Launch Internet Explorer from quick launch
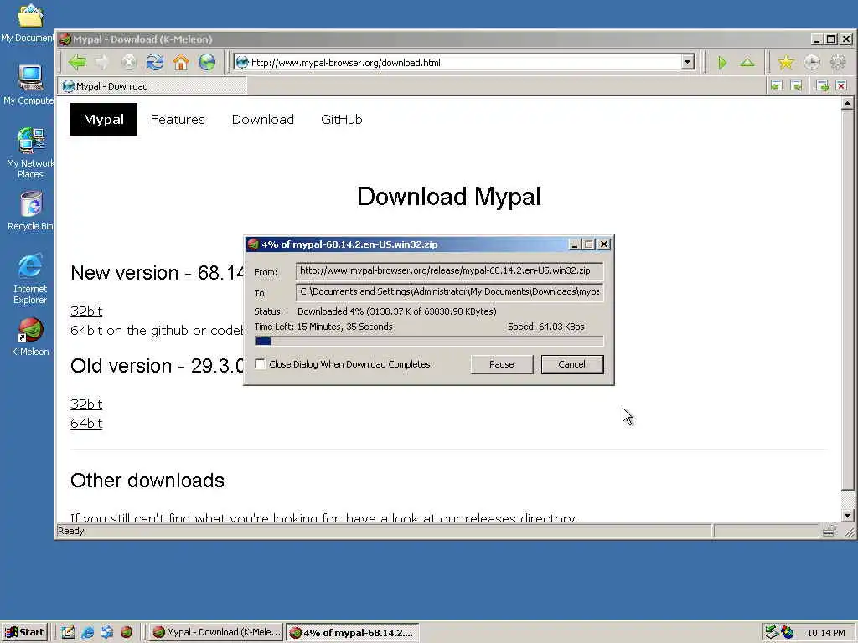This screenshot has height=643, width=858. [x=87, y=632]
